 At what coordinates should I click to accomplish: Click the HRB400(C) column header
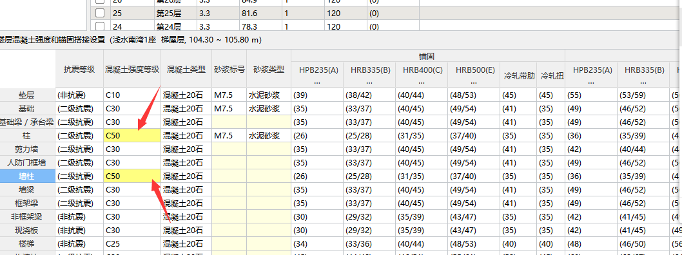click(422, 75)
